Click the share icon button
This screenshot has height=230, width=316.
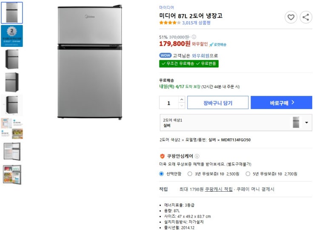pyautogui.click(x=306, y=17)
